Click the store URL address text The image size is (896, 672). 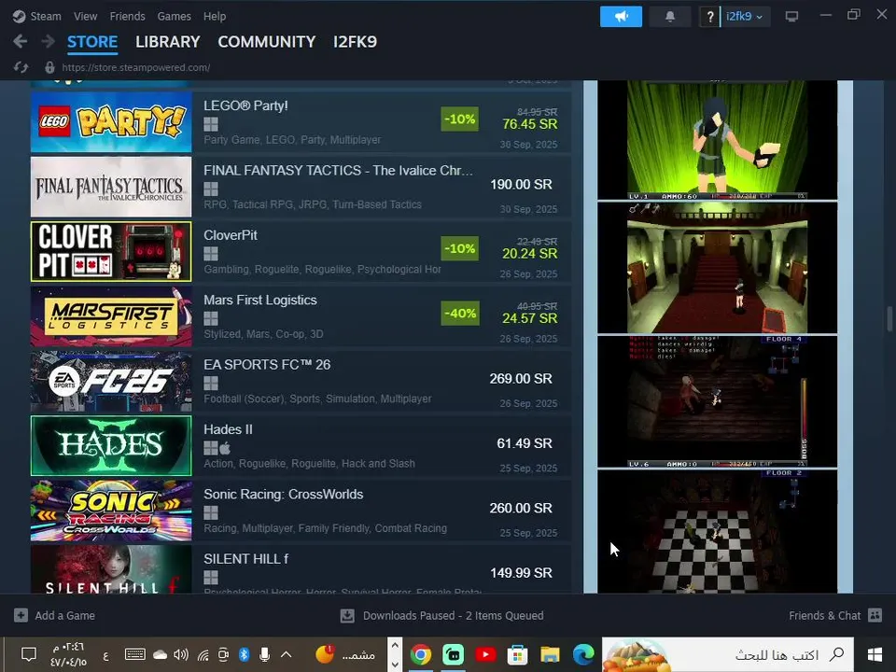136,67
